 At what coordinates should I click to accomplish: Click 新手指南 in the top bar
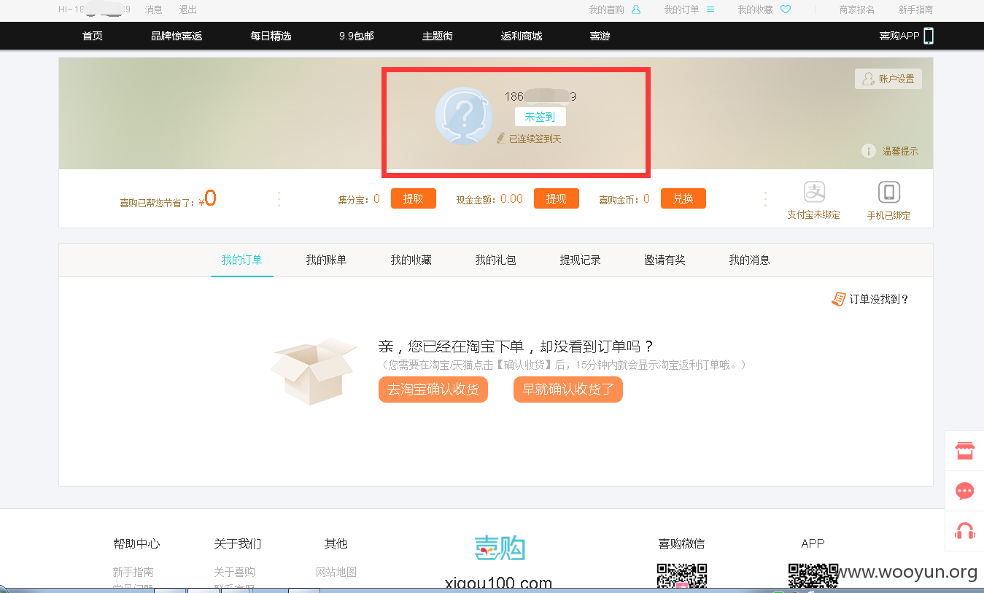coord(915,9)
